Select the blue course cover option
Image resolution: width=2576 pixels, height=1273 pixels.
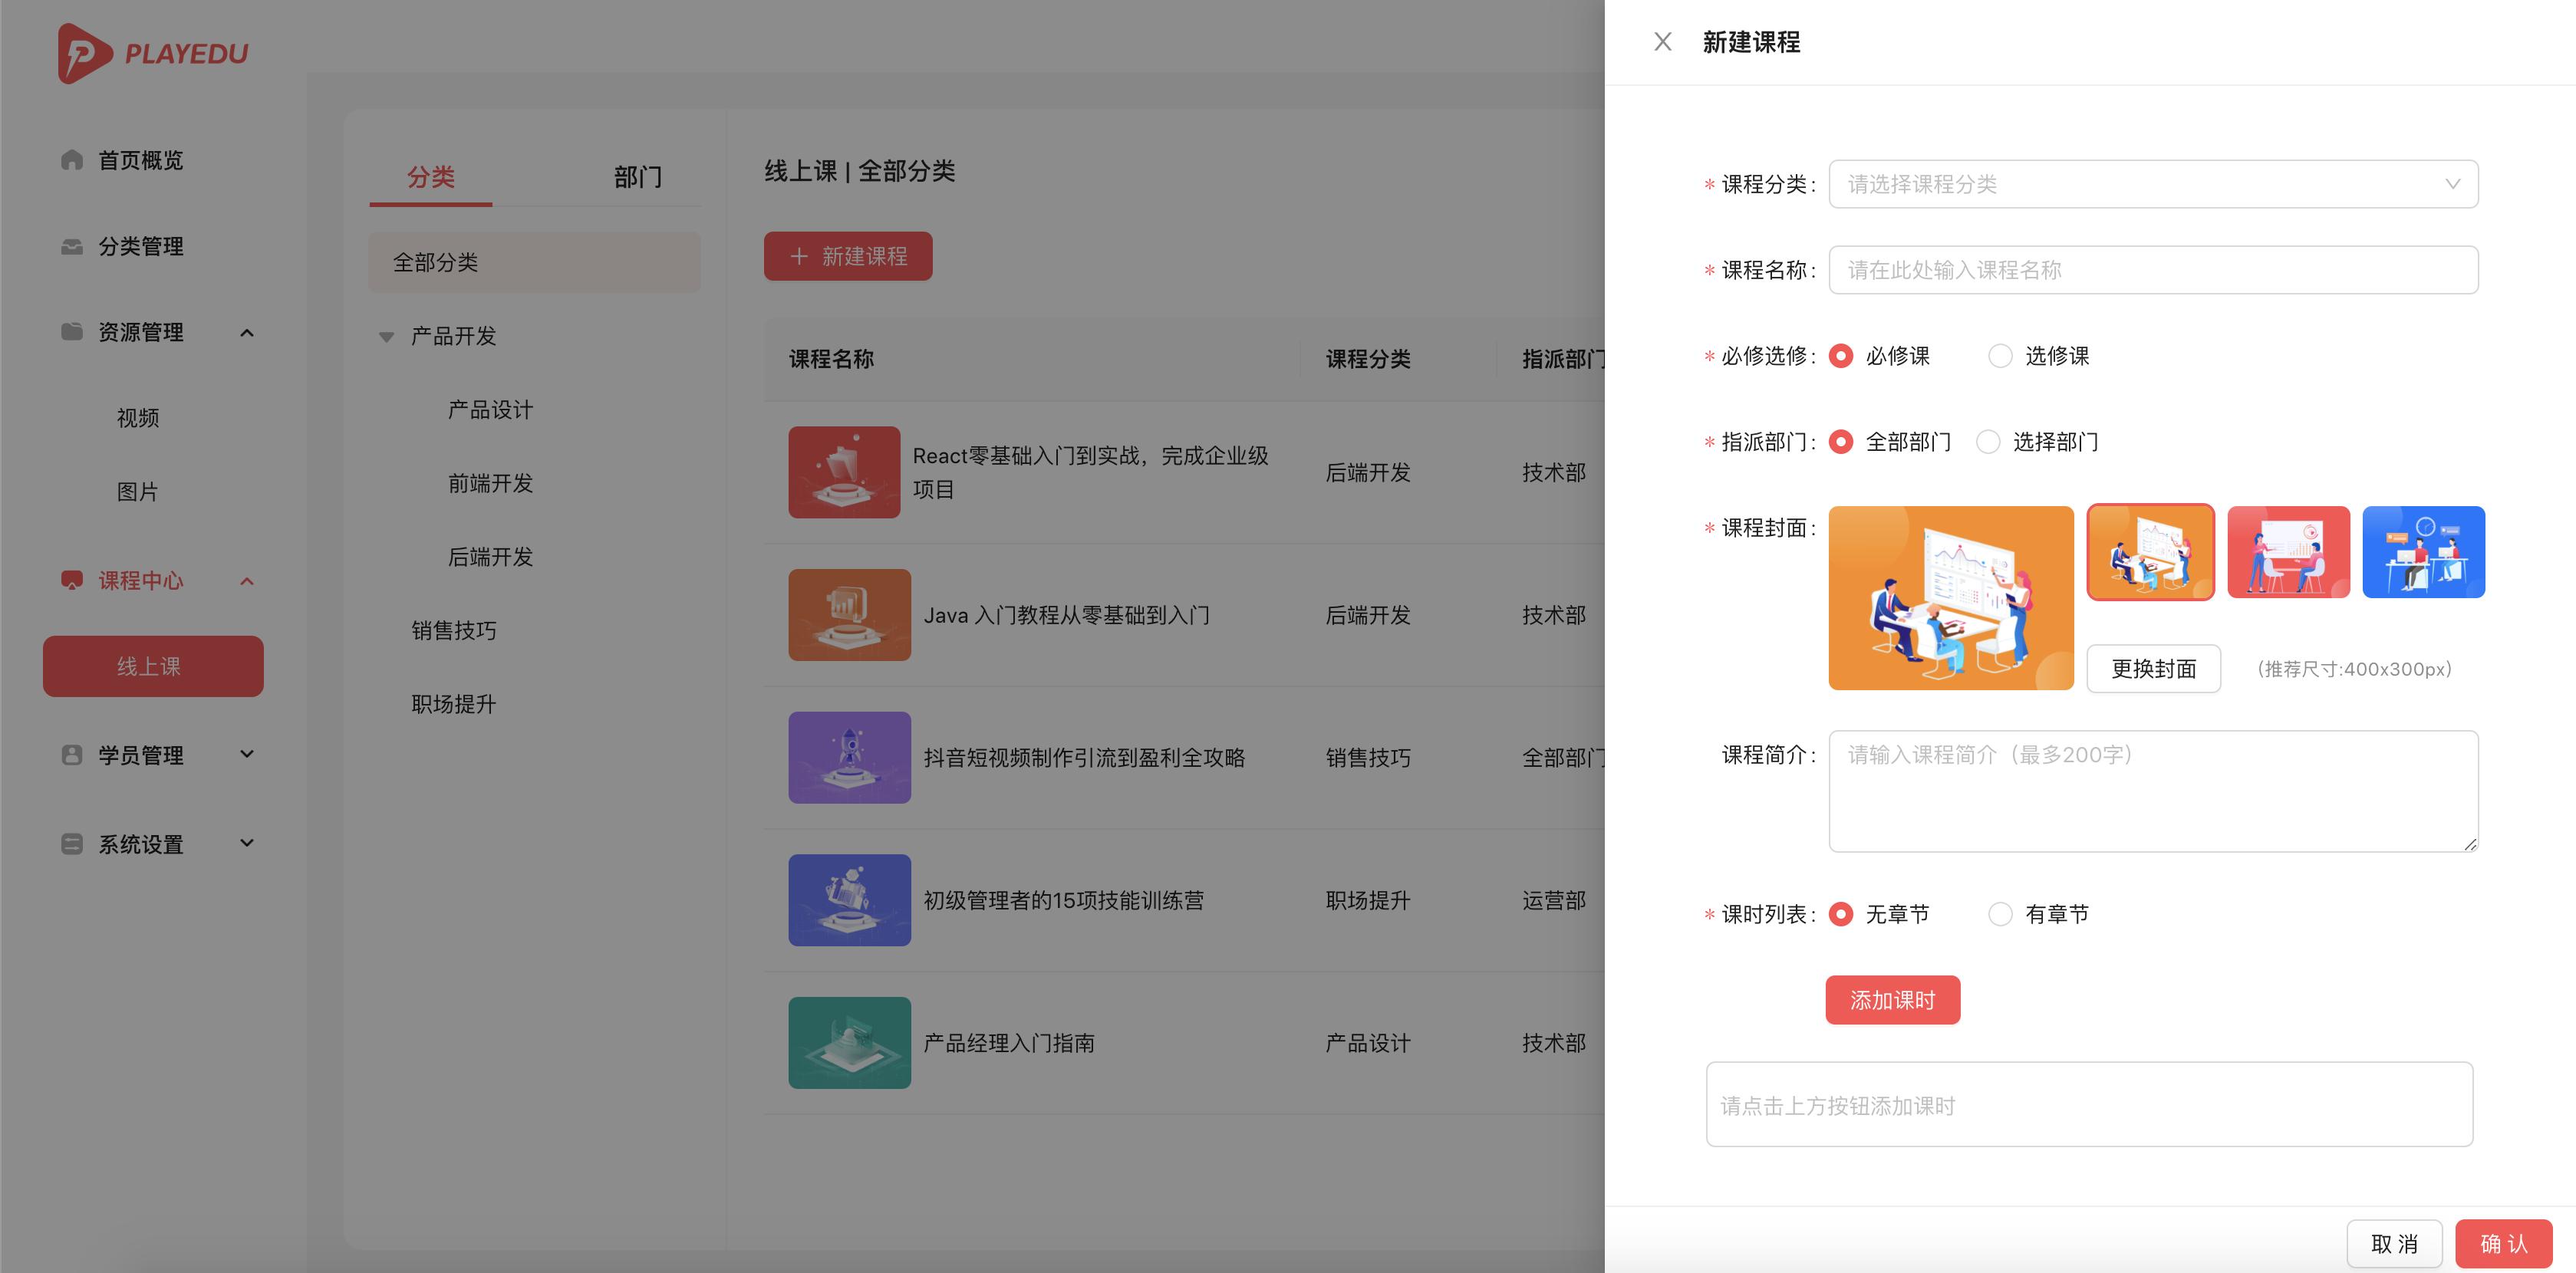(x=2423, y=551)
